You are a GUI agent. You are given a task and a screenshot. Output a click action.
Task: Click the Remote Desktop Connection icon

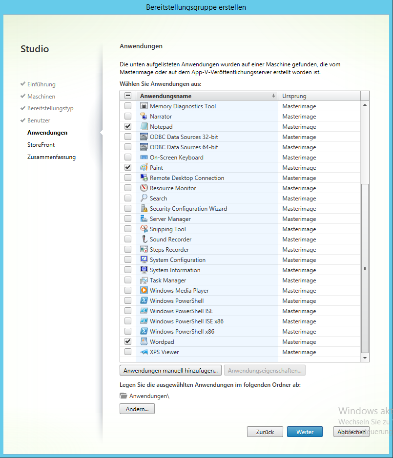[x=144, y=178]
